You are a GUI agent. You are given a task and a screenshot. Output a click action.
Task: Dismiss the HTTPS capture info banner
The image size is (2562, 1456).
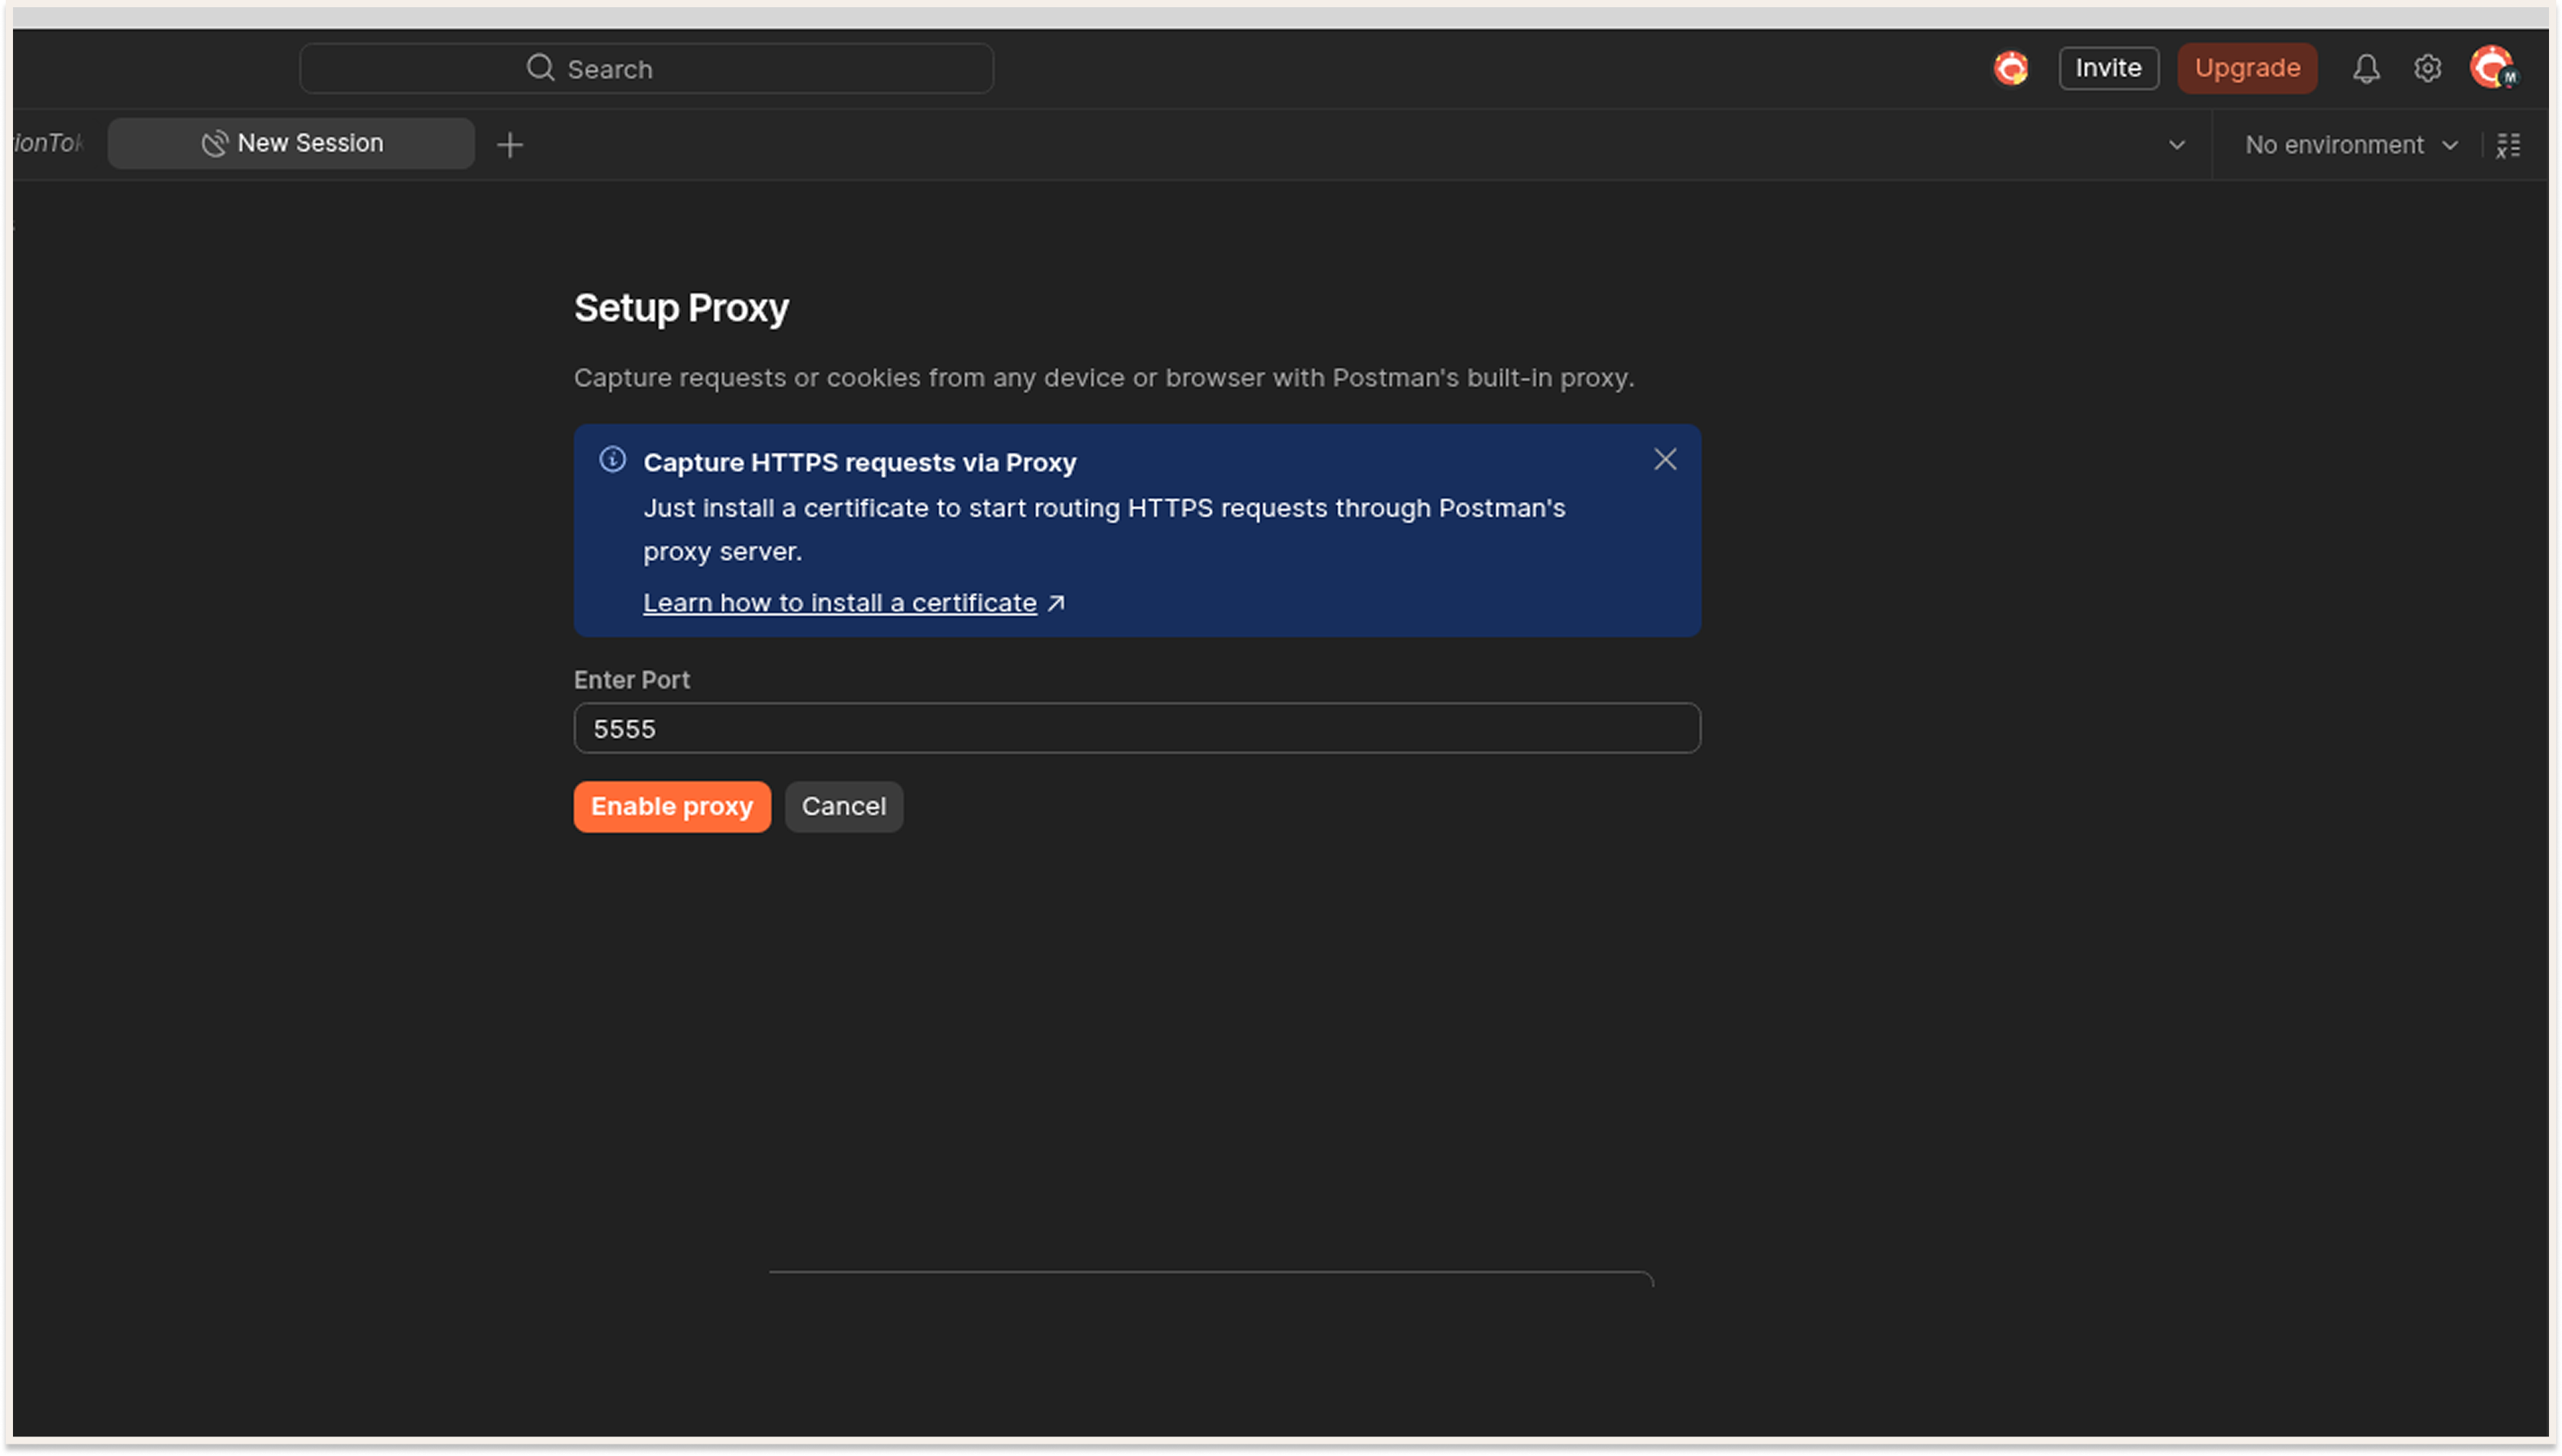(1665, 459)
